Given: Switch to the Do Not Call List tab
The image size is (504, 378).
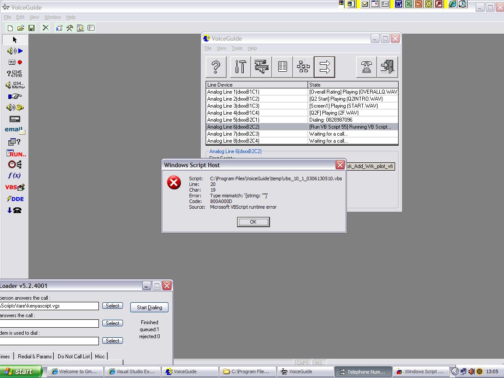Looking at the screenshot, I should pos(73,356).
